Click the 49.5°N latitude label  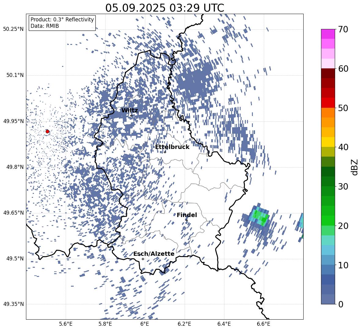point(15,259)
